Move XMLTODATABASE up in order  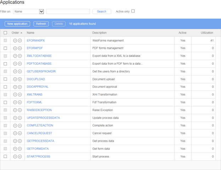(x=15, y=56)
